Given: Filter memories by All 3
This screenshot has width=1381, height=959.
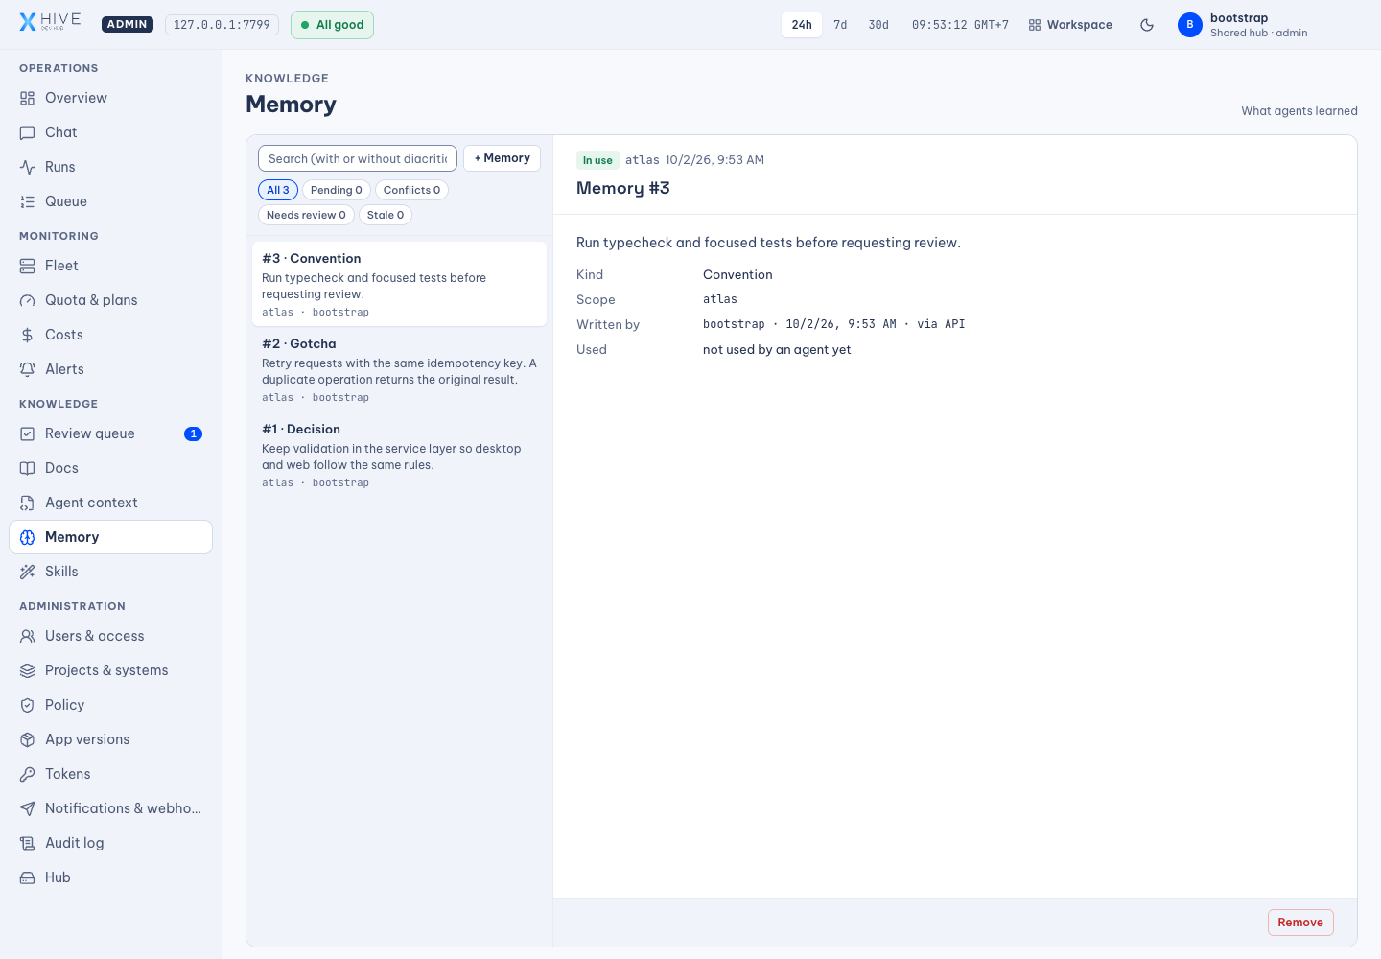Looking at the screenshot, I should [278, 190].
